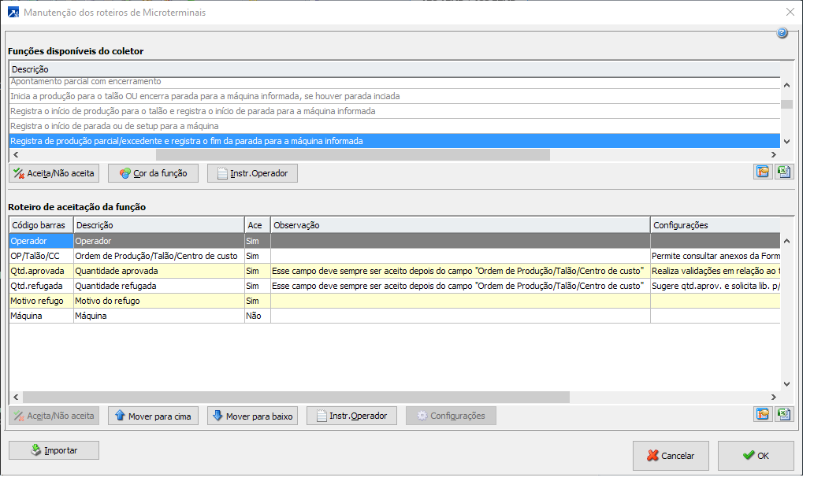Click the Cancelar button

pos(670,456)
